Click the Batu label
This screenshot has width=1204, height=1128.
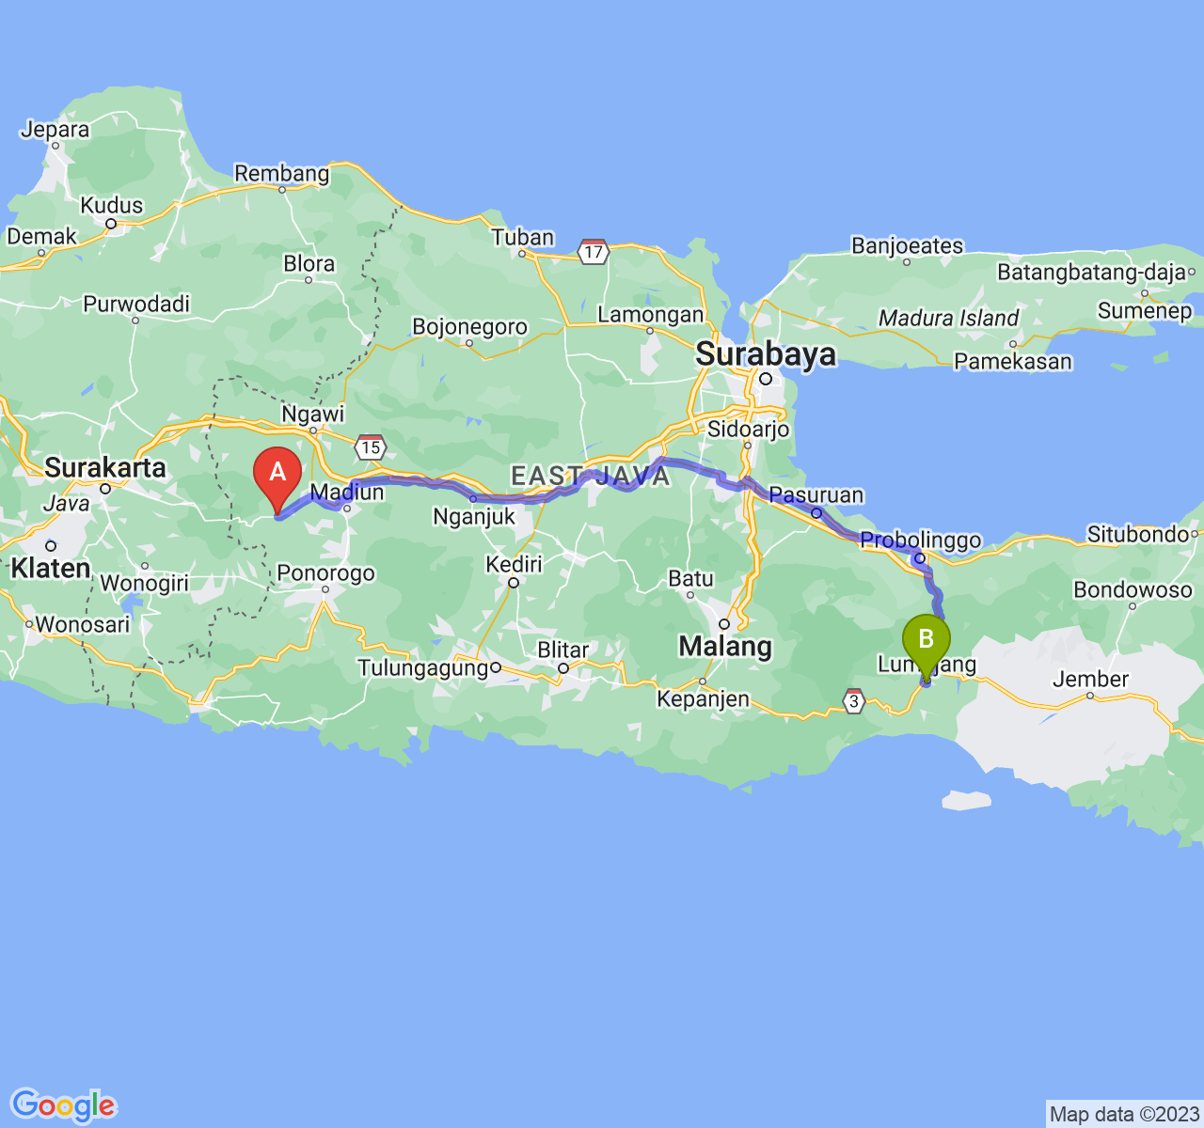pyautogui.click(x=691, y=578)
